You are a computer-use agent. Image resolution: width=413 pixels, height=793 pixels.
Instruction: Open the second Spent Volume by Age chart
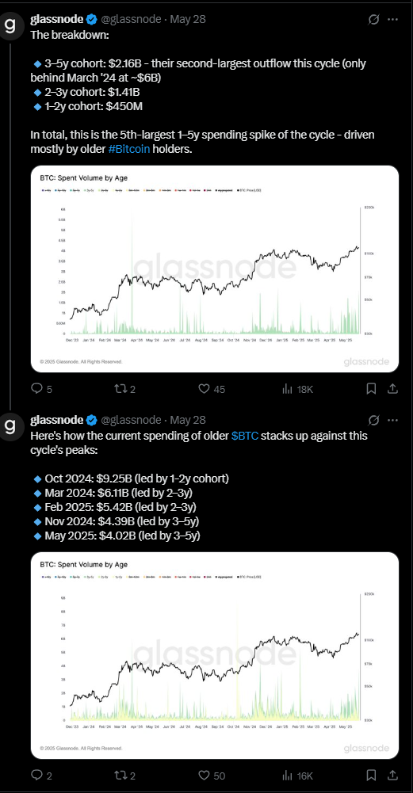[x=215, y=655]
